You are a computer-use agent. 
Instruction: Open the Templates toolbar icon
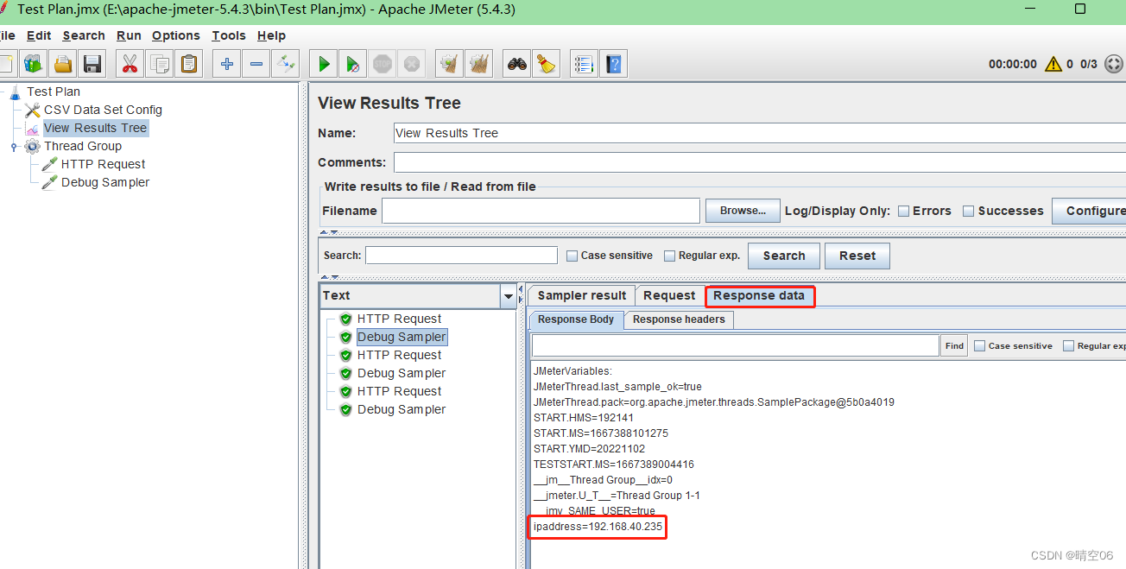34,64
